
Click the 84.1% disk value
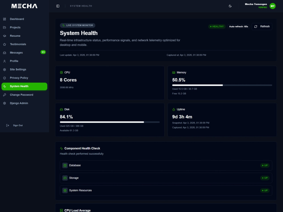pos(66,117)
